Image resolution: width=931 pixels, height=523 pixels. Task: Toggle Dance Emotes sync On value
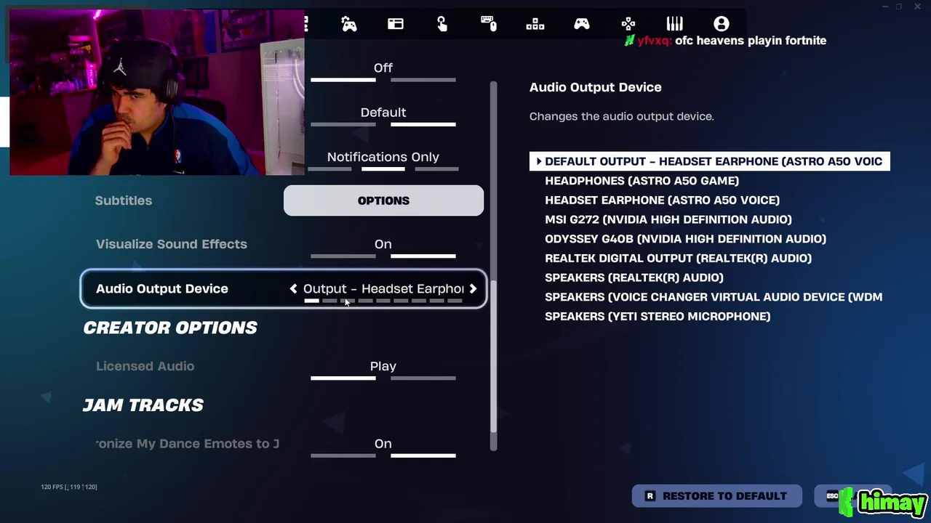[x=383, y=447]
